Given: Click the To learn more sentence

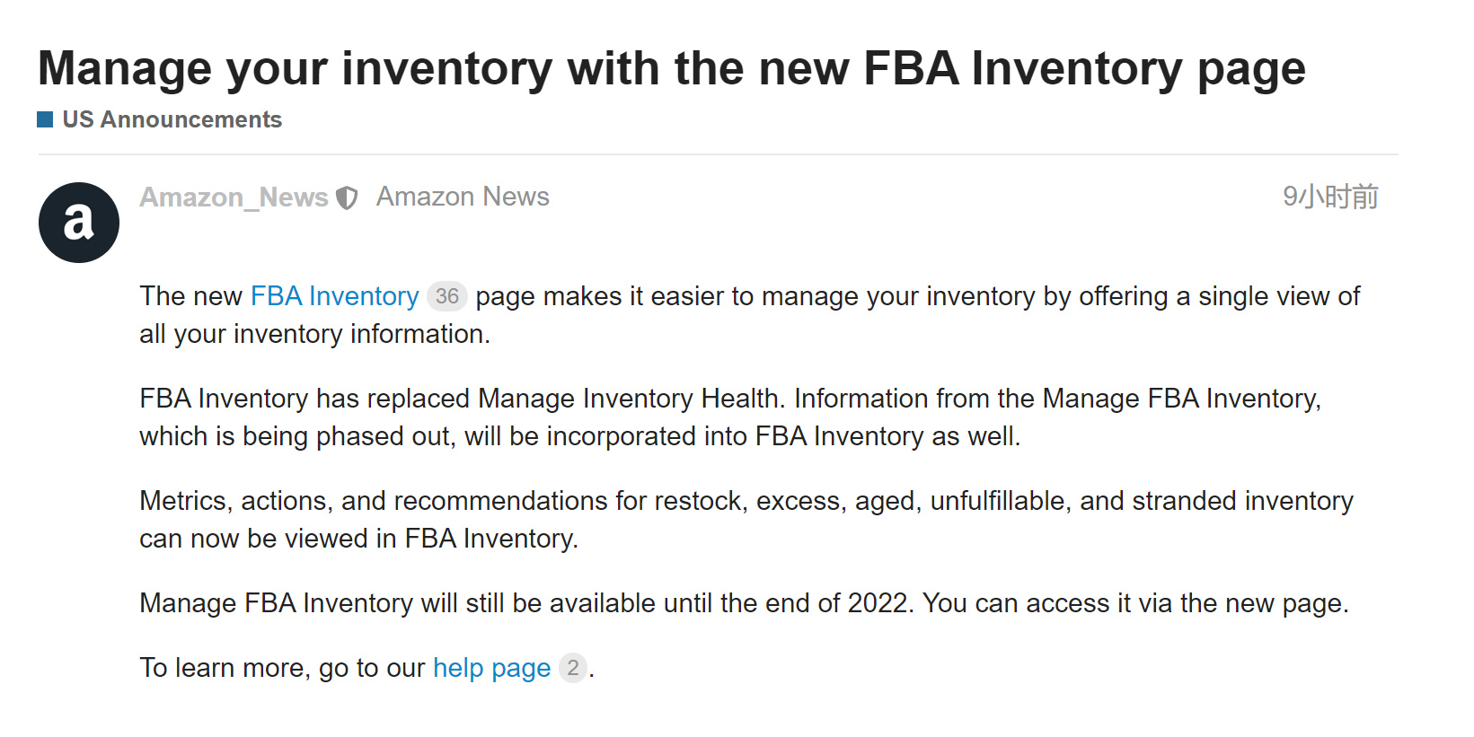Looking at the screenshot, I should pos(366,668).
